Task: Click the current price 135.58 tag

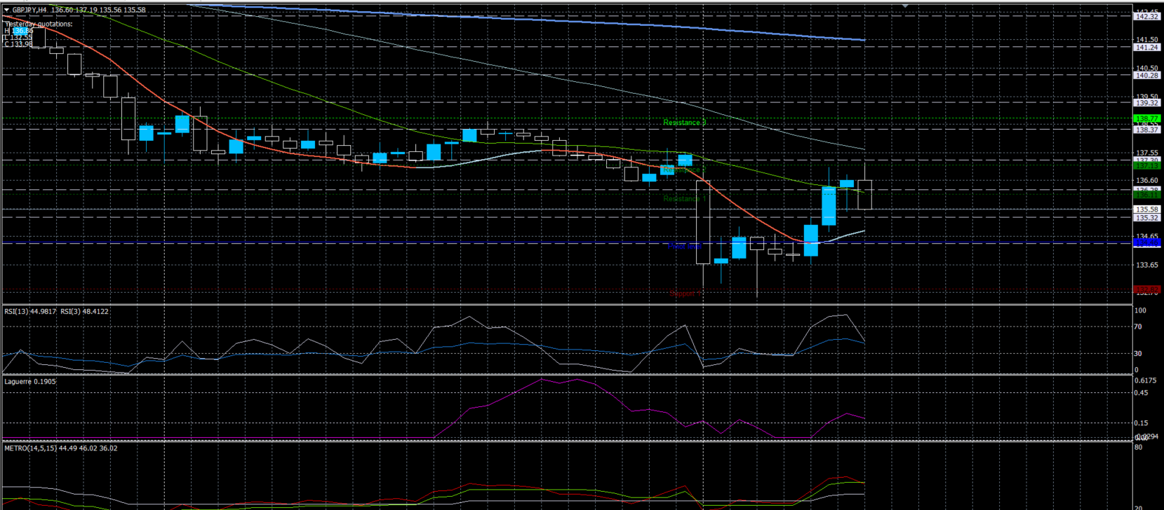Action: pos(1147,209)
